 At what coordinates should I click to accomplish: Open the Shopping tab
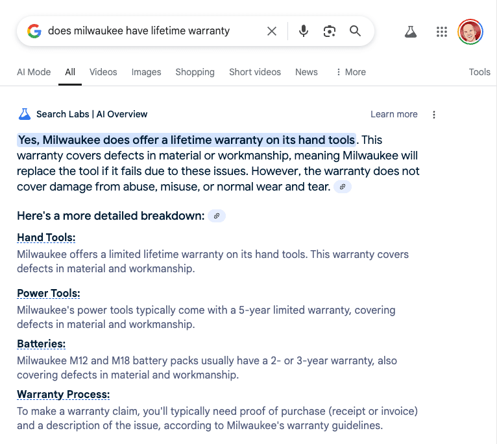(195, 72)
